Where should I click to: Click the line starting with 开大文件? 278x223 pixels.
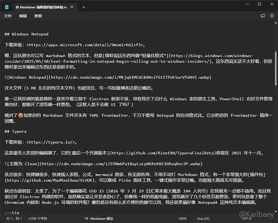pyautogui.click(x=79, y=88)
